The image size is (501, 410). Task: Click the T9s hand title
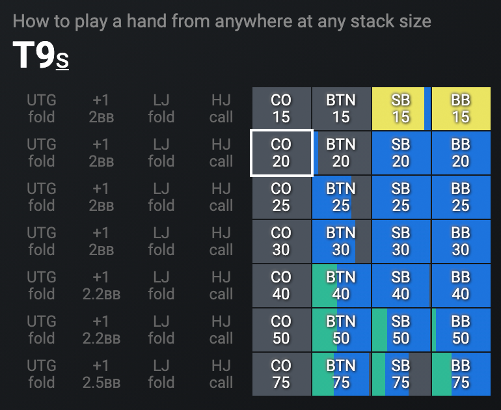click(x=40, y=57)
